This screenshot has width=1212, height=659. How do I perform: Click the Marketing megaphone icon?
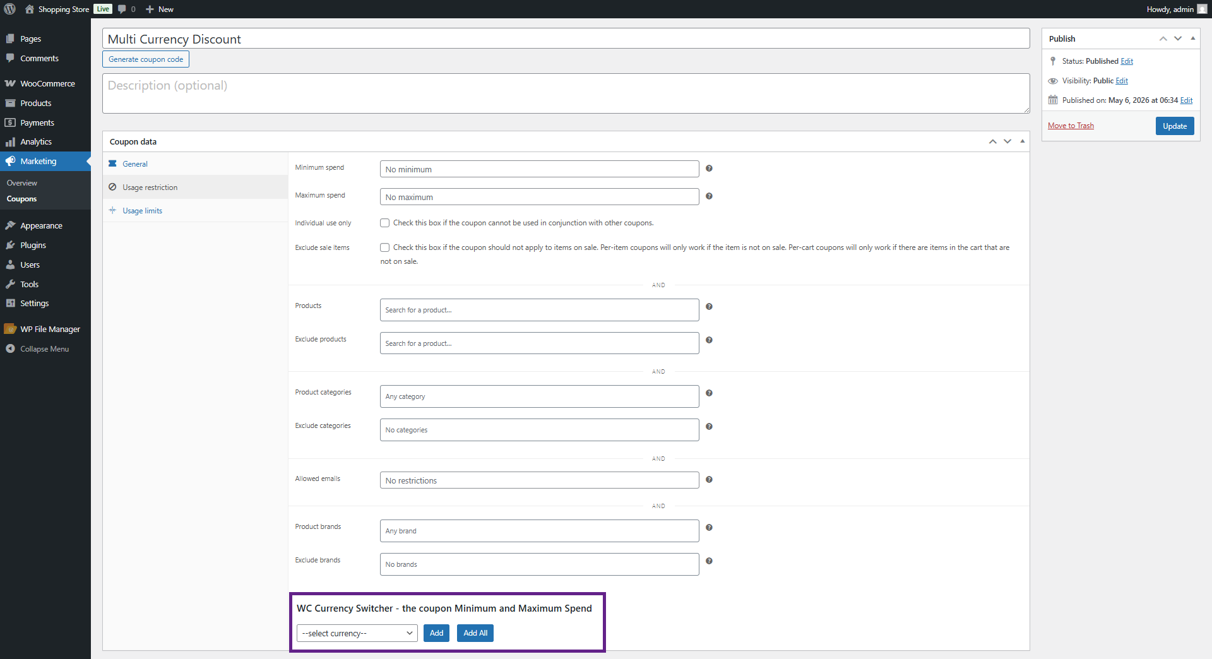point(10,161)
